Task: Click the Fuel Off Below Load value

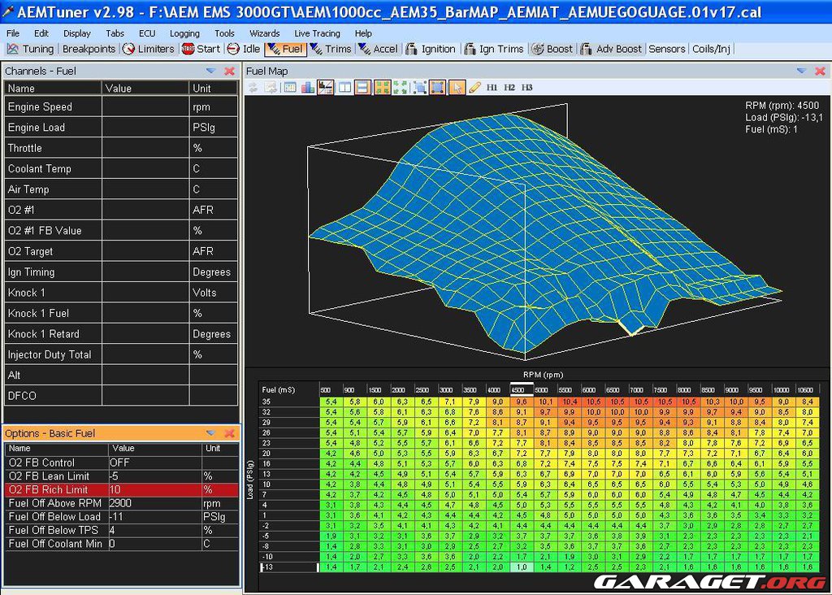Action: (155, 517)
